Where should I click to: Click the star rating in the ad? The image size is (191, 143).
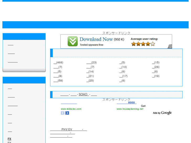[x=143, y=44]
